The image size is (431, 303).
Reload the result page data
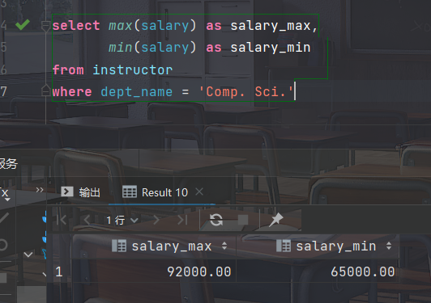click(216, 220)
